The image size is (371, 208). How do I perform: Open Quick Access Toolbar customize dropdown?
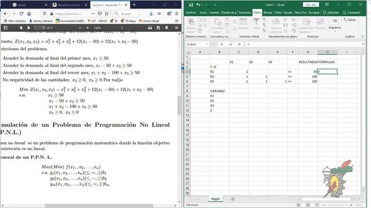(x=215, y=5)
